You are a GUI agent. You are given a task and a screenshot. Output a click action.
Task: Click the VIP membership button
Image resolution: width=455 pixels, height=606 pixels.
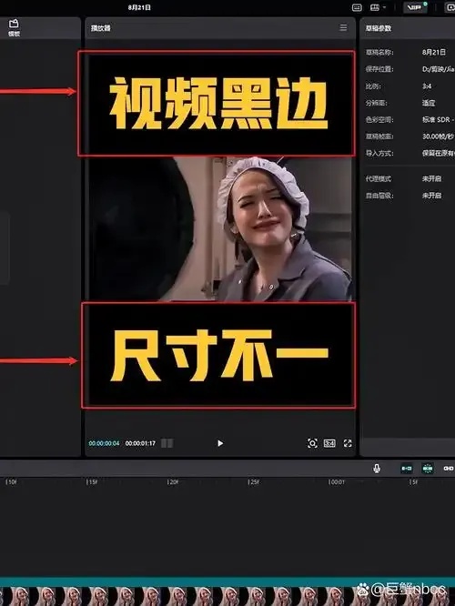[x=414, y=7]
